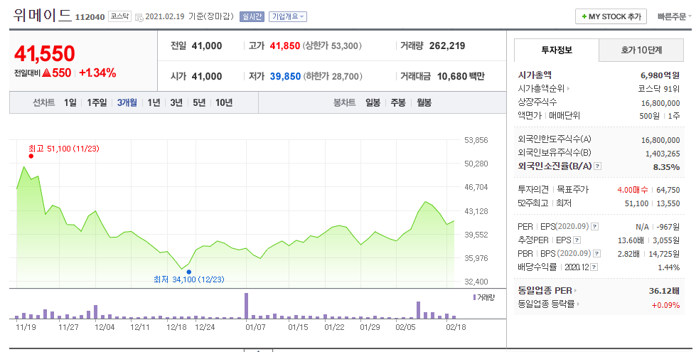Click 목표주가 value 64,750
The height and width of the screenshot is (352, 696).
668,190
